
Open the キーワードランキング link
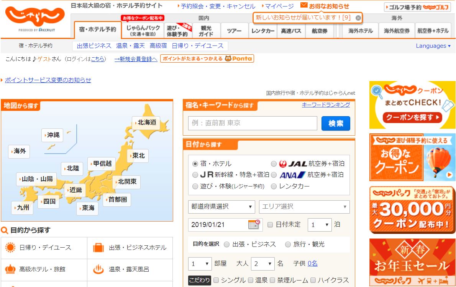326,105
